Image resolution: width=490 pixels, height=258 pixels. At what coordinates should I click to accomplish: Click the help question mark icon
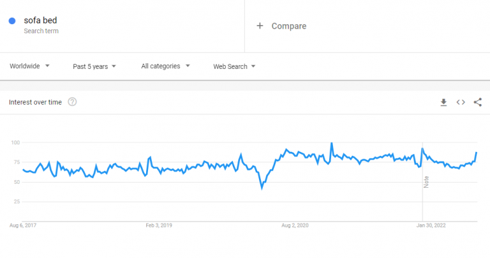coord(72,102)
